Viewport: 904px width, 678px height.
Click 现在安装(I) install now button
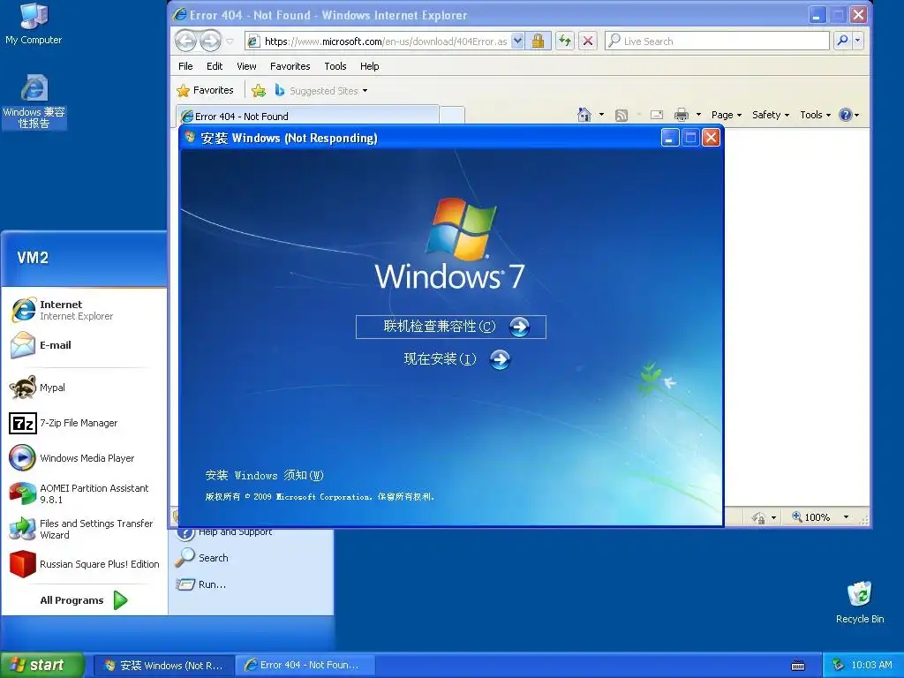[456, 359]
